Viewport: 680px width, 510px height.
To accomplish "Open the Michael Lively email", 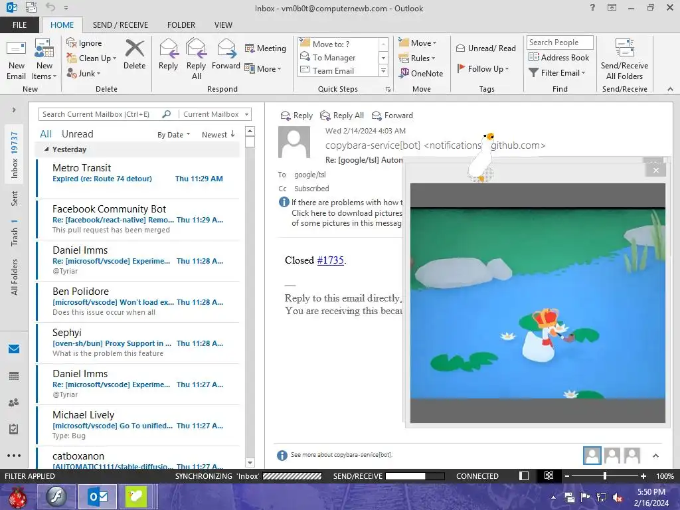I will [138, 425].
